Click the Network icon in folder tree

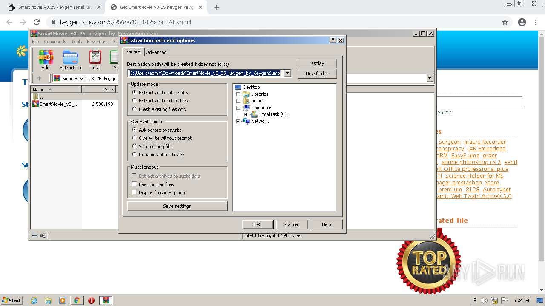(x=246, y=121)
